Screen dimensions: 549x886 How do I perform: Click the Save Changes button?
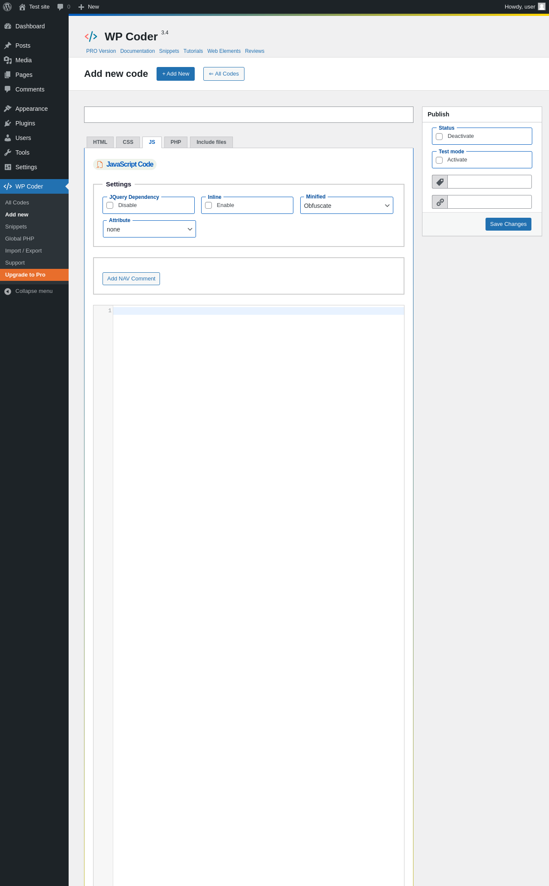(x=508, y=224)
